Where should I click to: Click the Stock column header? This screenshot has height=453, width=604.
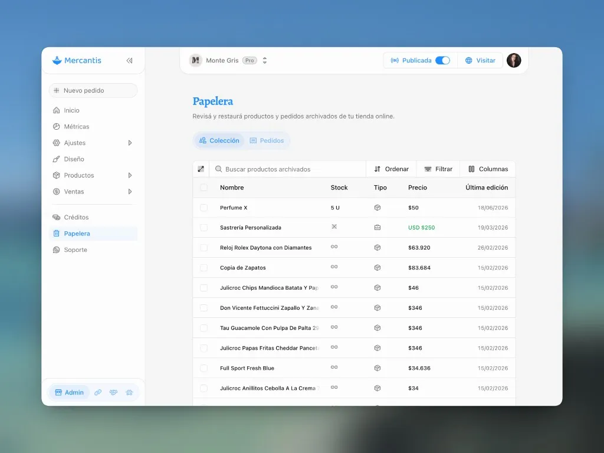point(339,188)
